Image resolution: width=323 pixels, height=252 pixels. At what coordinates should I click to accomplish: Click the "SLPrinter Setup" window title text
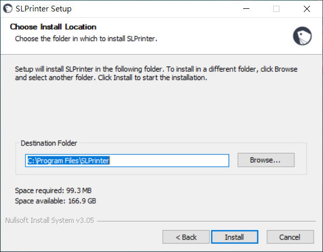point(44,9)
